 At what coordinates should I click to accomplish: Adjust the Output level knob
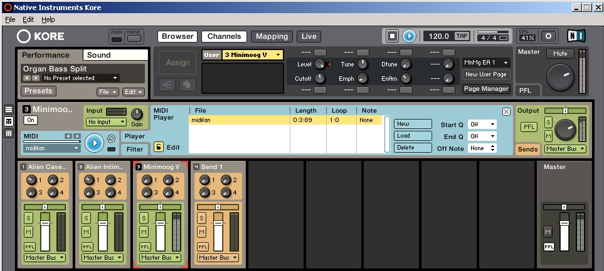coord(565,130)
